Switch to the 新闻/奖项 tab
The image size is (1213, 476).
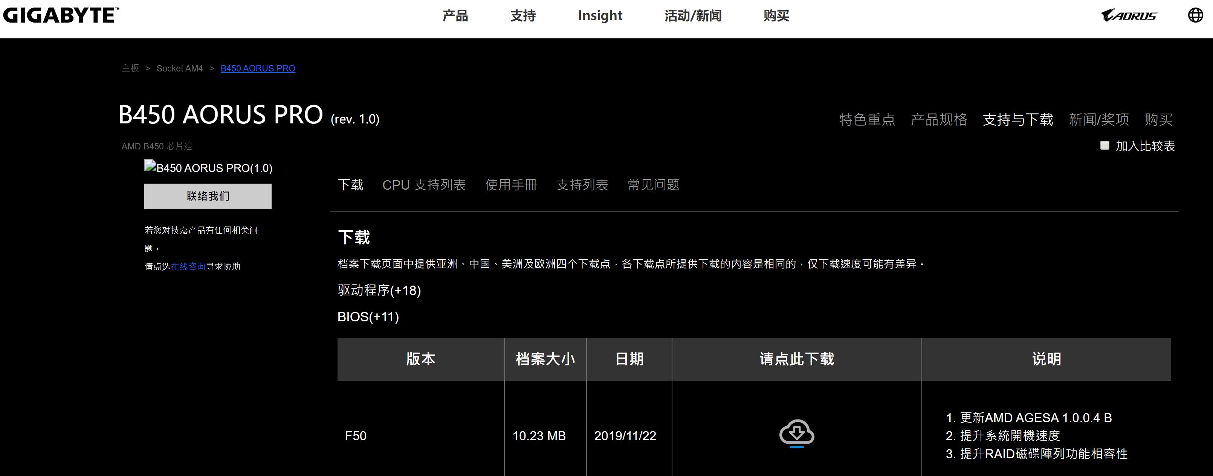(x=1098, y=120)
